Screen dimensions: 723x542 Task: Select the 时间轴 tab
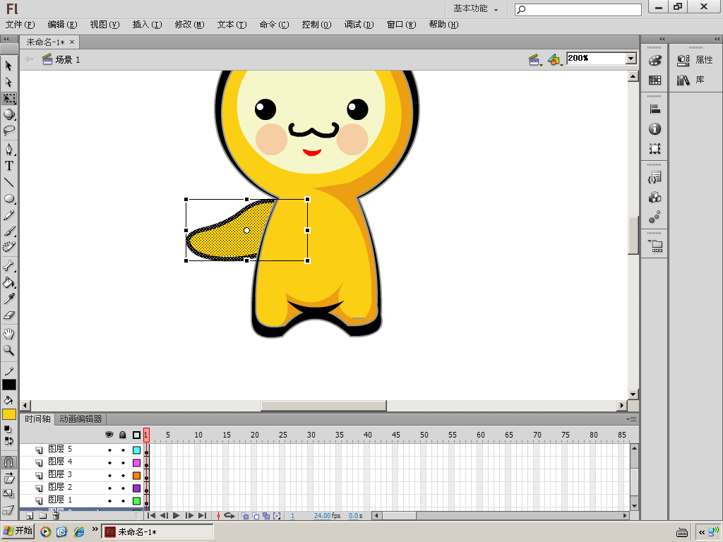(37, 419)
